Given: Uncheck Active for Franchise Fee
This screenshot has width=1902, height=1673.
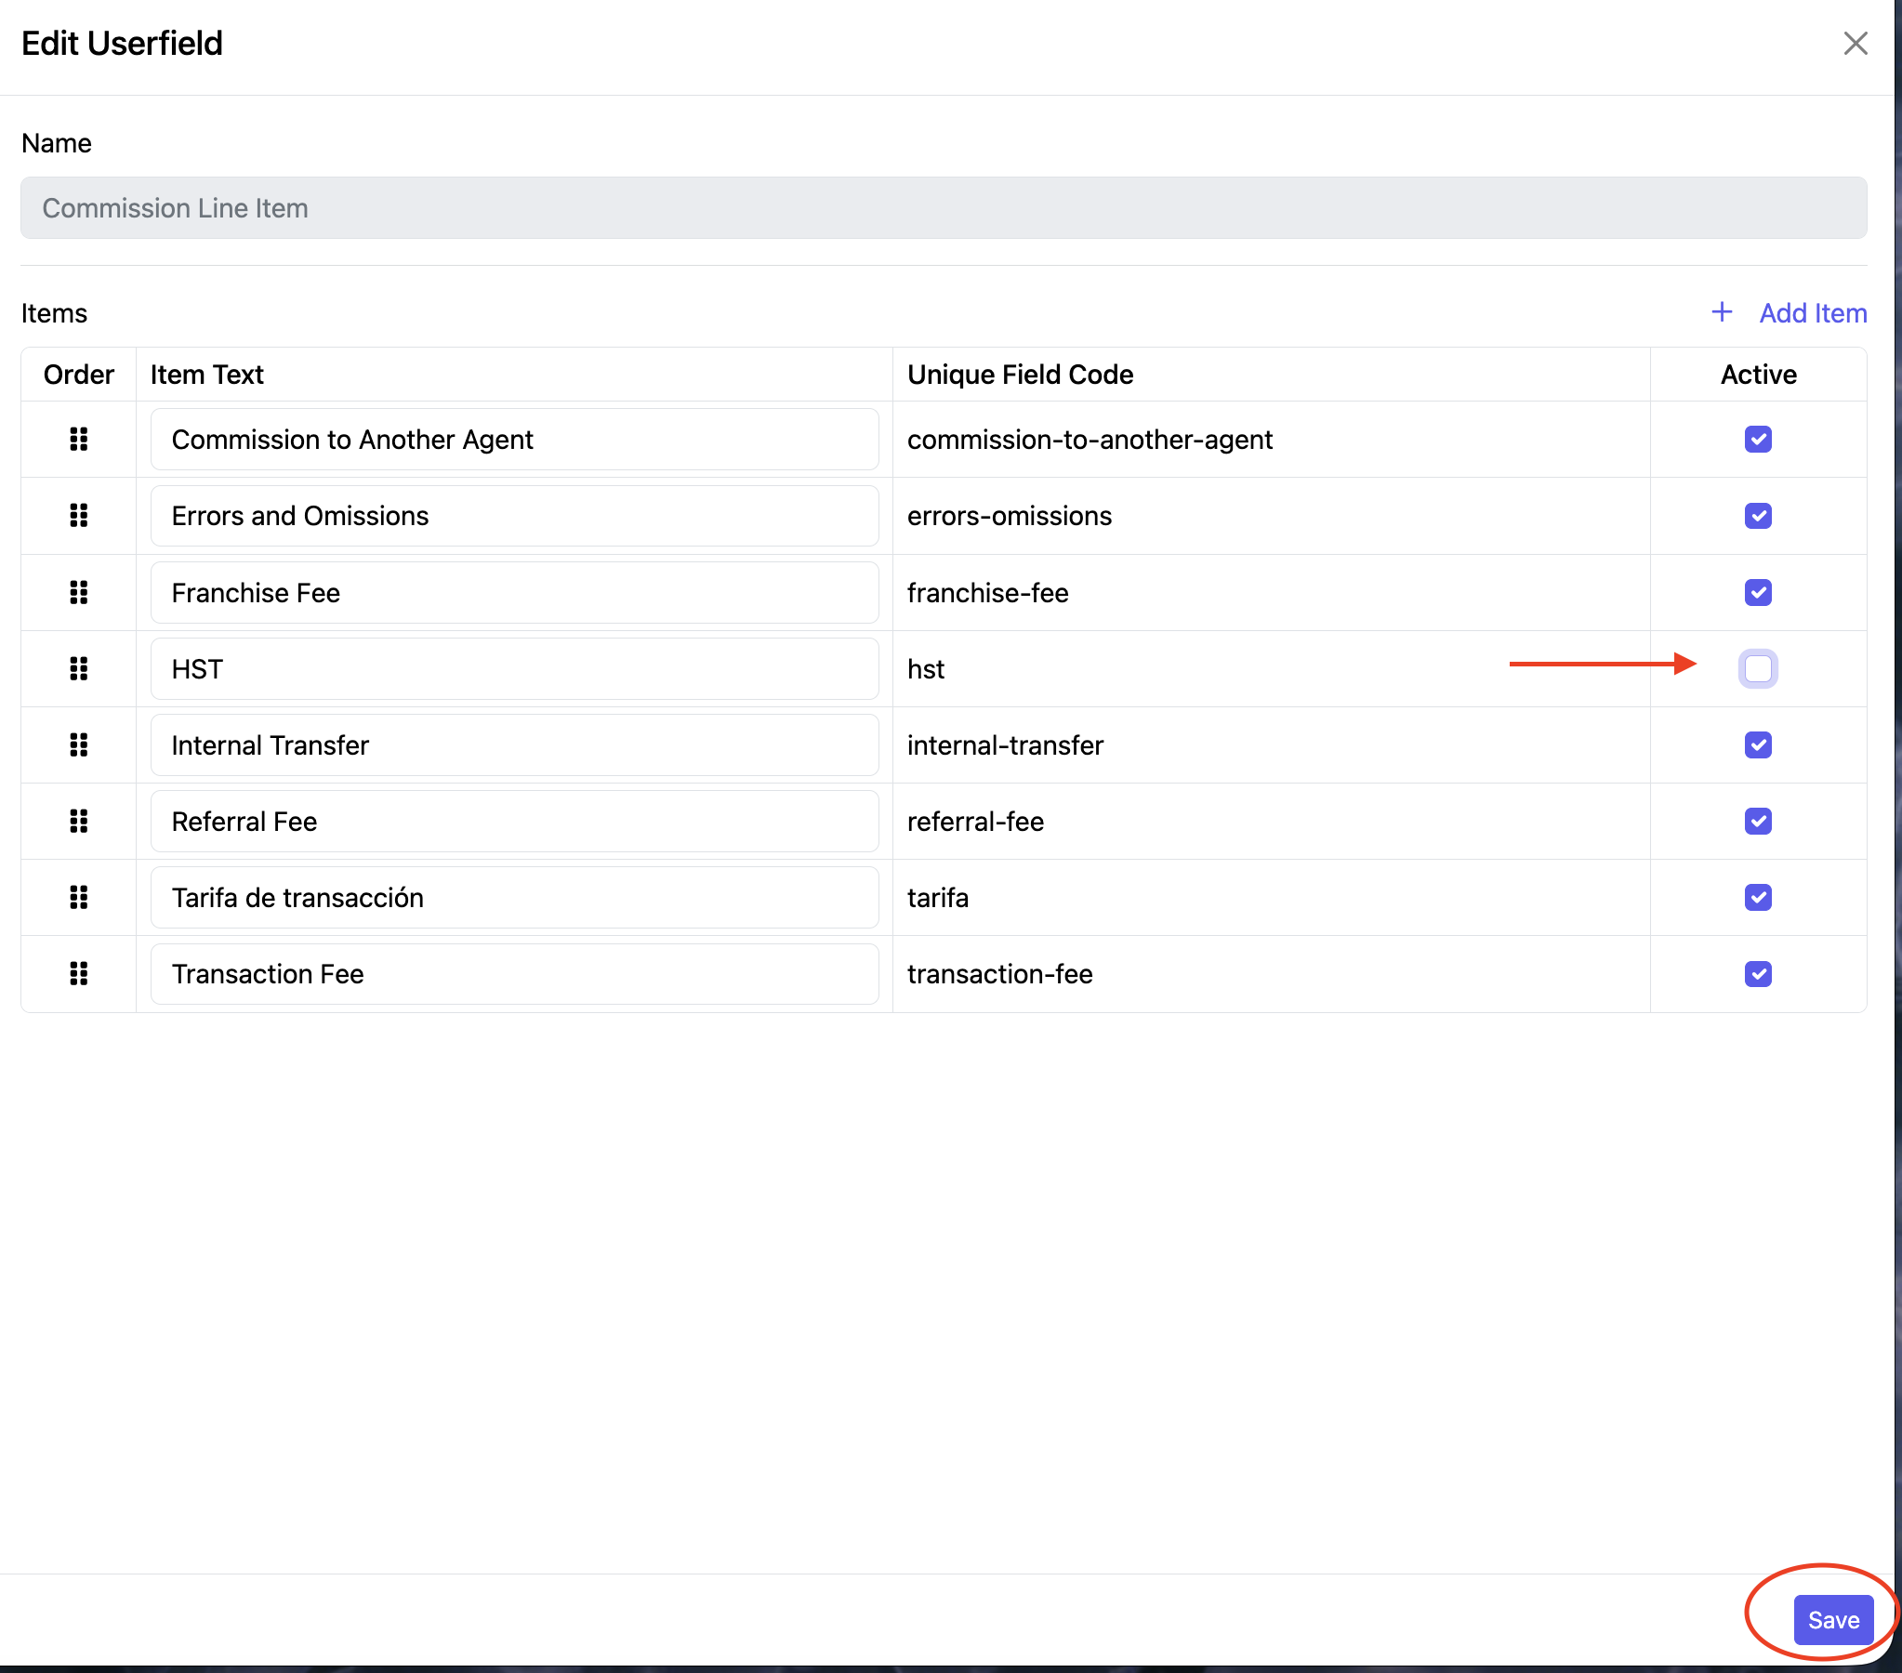Looking at the screenshot, I should (1758, 593).
